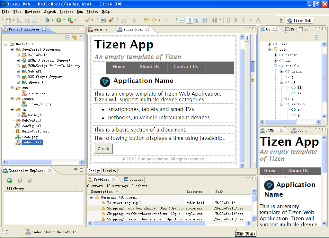Toggle vertical split pane layout
The height and width of the screenshot is (238, 329).
click(x=190, y=20)
